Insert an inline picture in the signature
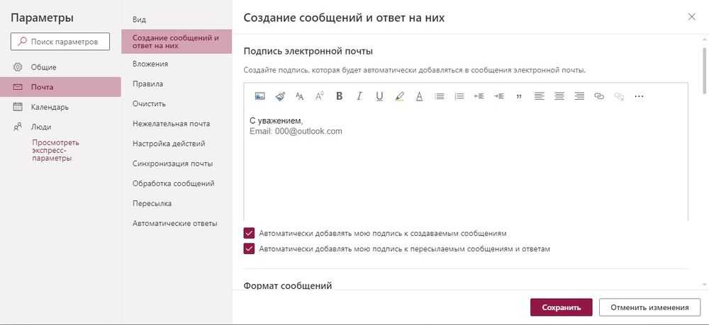This screenshot has height=325, width=709. point(259,96)
